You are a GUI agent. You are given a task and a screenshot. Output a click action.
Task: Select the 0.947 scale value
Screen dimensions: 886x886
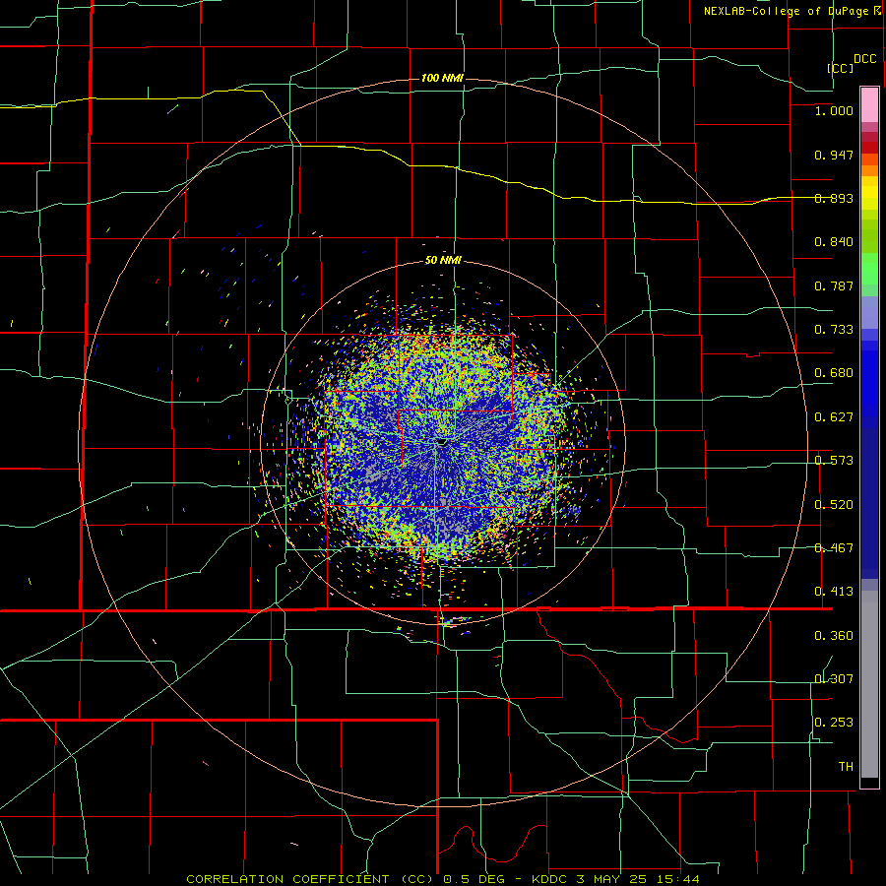(x=834, y=155)
